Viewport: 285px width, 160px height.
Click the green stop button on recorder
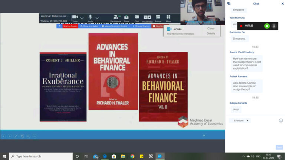click(x=266, y=26)
